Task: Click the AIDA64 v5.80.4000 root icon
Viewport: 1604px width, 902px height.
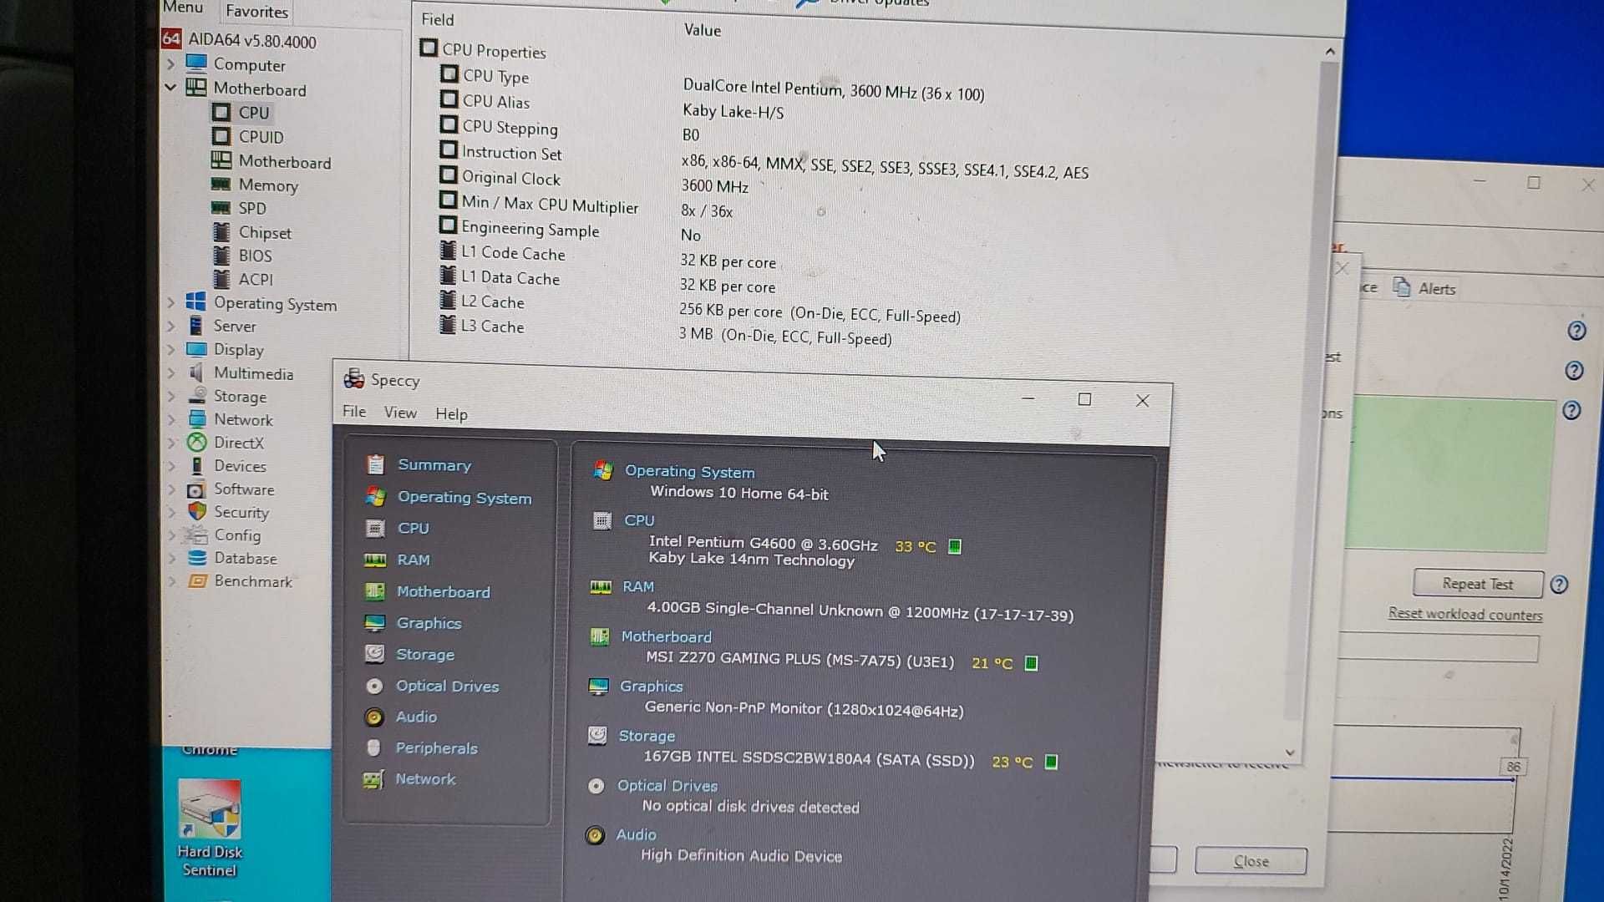Action: (x=171, y=38)
